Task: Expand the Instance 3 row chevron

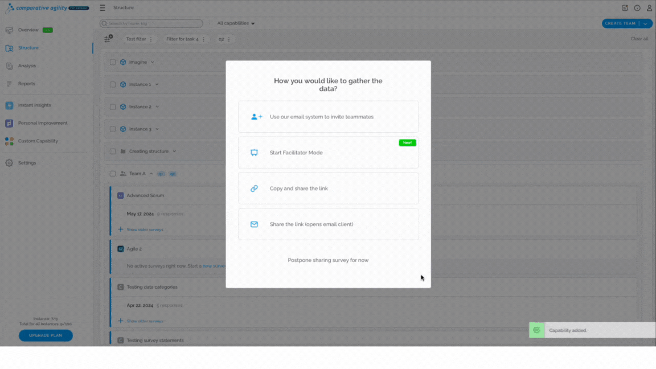Action: coord(157,129)
